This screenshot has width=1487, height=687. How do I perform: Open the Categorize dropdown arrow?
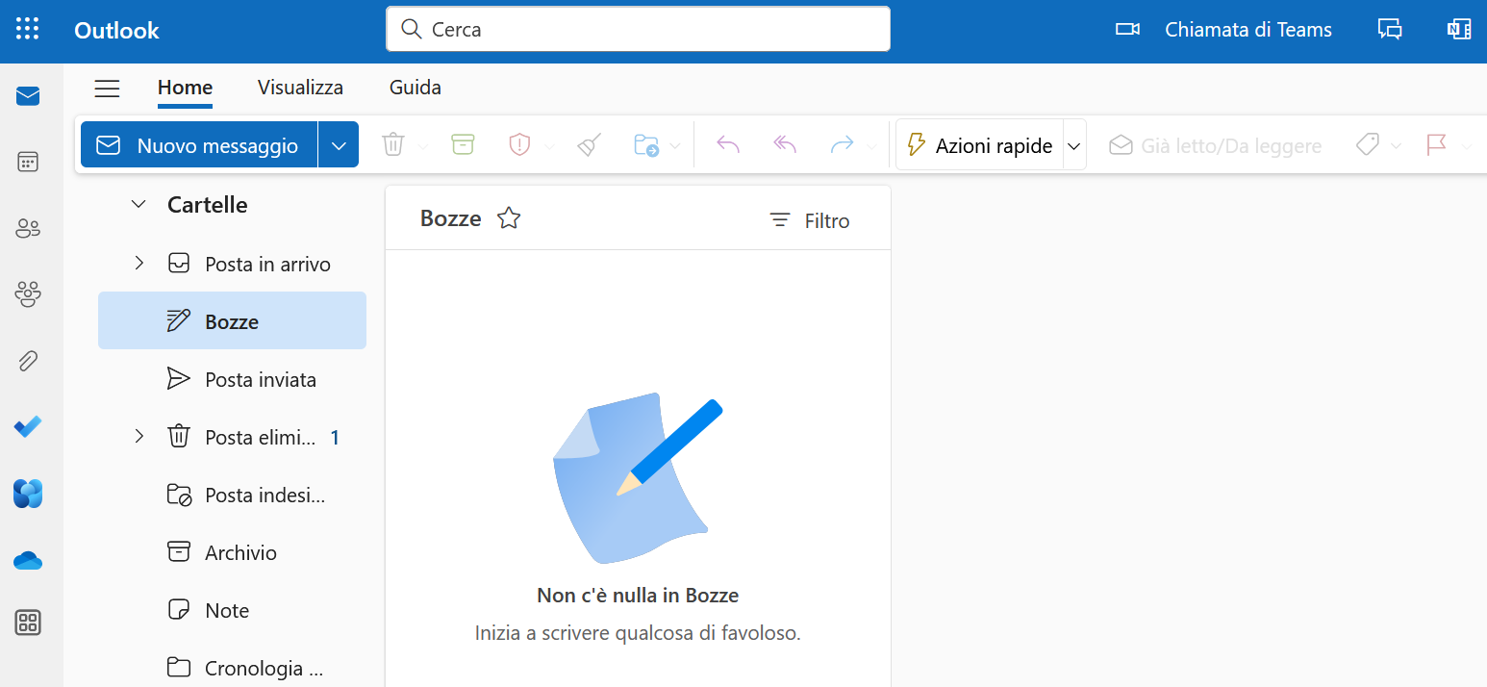pos(1397,146)
